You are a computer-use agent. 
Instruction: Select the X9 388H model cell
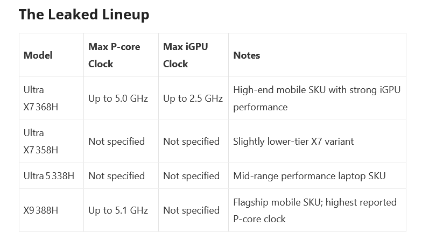pos(41,210)
